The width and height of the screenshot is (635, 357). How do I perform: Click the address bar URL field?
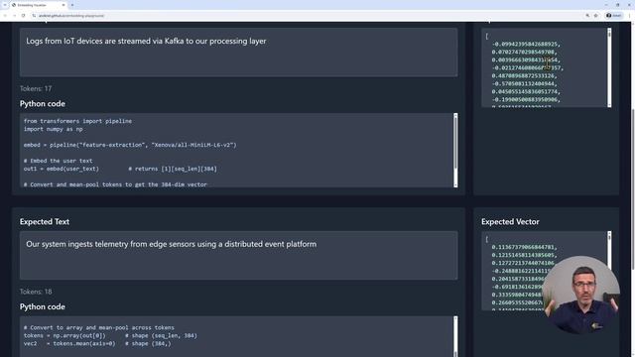[308, 16]
